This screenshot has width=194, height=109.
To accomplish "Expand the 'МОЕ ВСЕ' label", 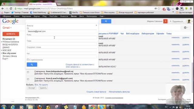I will 2,51.
